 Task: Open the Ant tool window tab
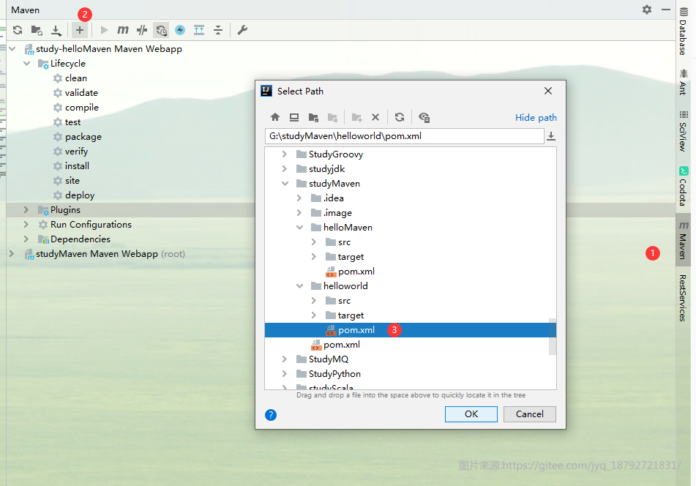pyautogui.click(x=683, y=82)
